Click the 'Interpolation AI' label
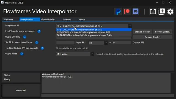The image size is (176, 99). pyautogui.click(x=12, y=26)
